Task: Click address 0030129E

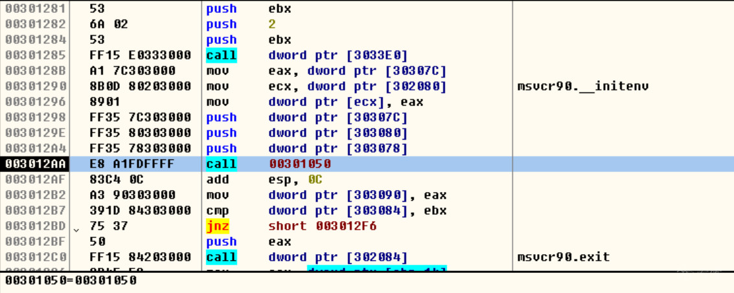Action: tap(36, 133)
